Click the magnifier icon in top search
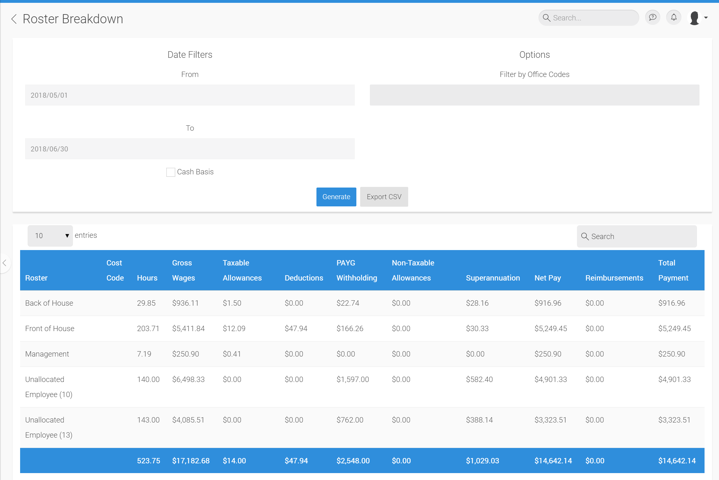The height and width of the screenshot is (480, 719). pos(546,18)
